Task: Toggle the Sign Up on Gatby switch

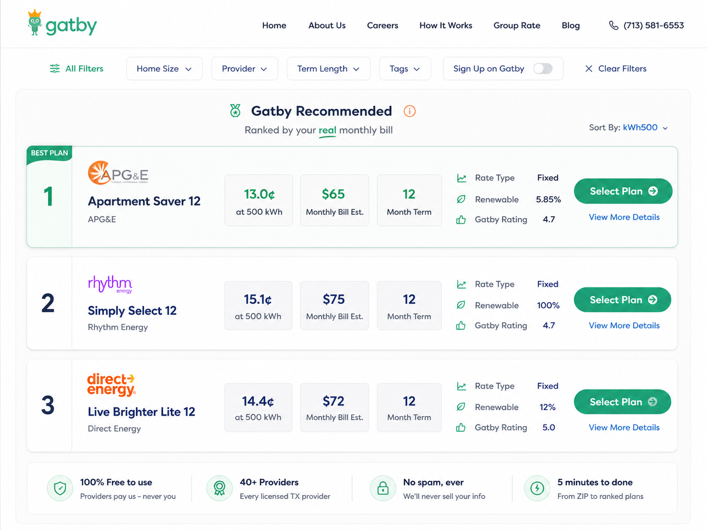Action: click(x=543, y=68)
